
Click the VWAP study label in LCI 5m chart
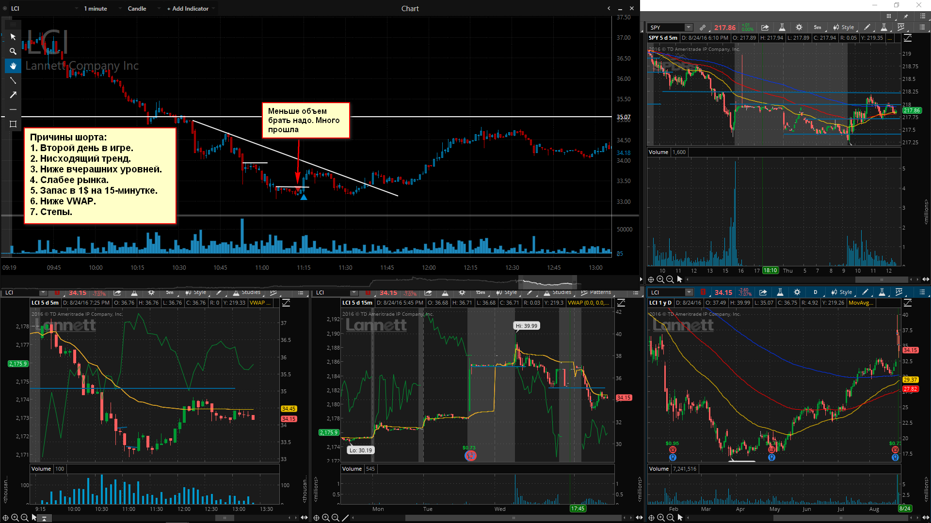click(x=260, y=303)
